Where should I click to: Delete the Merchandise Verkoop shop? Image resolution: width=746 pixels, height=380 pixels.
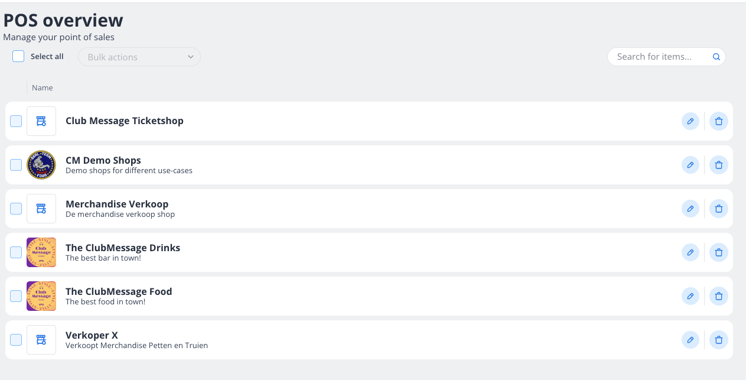click(x=718, y=209)
